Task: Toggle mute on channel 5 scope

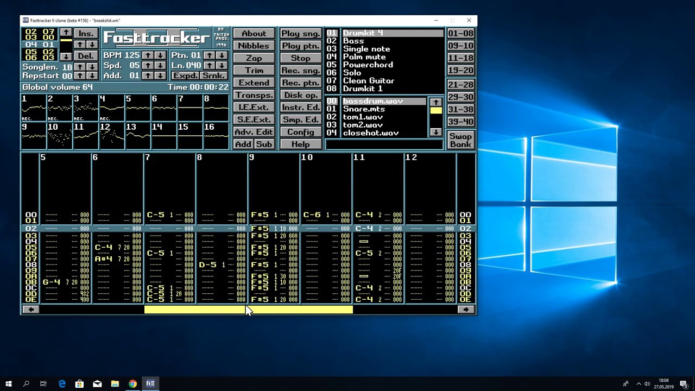Action: (138, 108)
